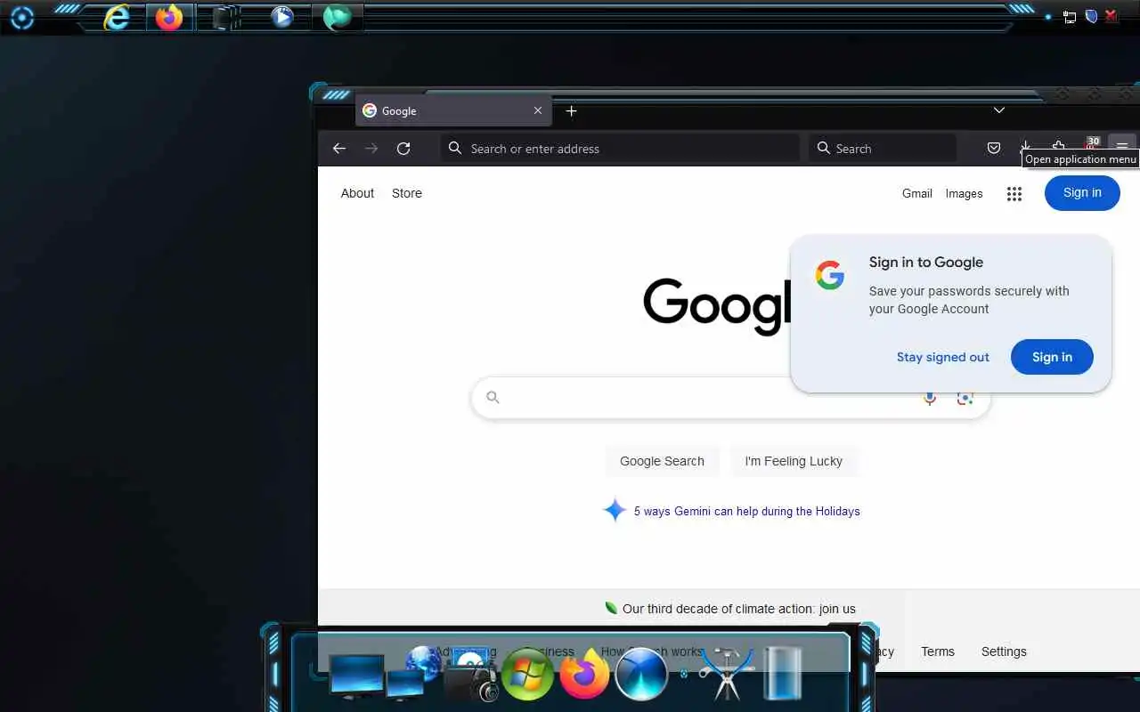The height and width of the screenshot is (712, 1140).
Task: Open the Images link
Action: coord(964,193)
